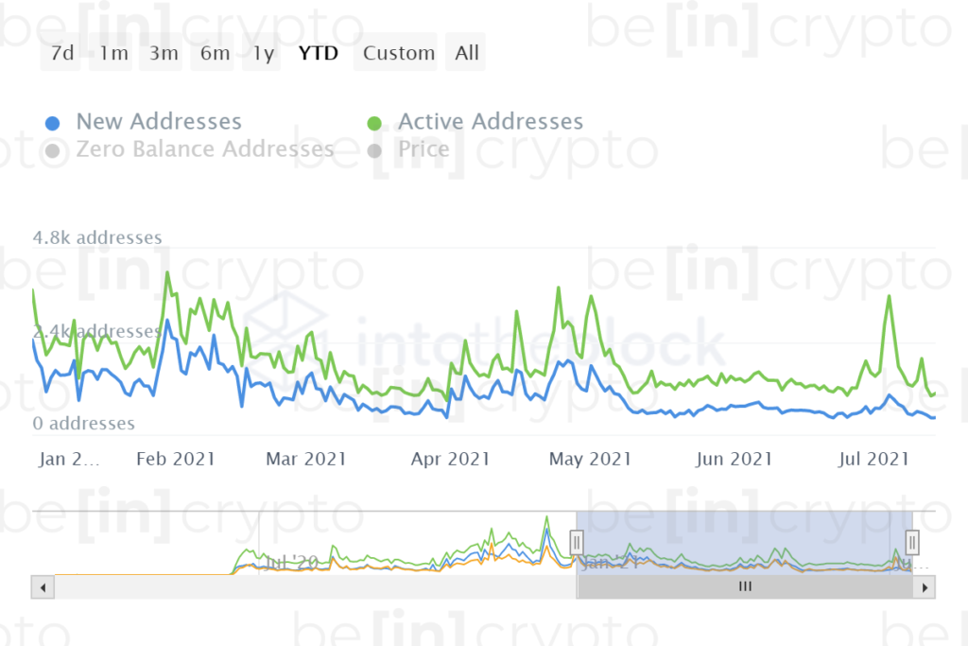The width and height of the screenshot is (968, 646).
Task: Enable the Zero Balance Addresses series
Action: tap(204, 148)
